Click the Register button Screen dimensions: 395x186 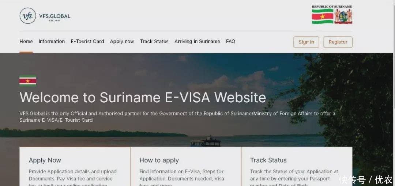pyautogui.click(x=338, y=42)
